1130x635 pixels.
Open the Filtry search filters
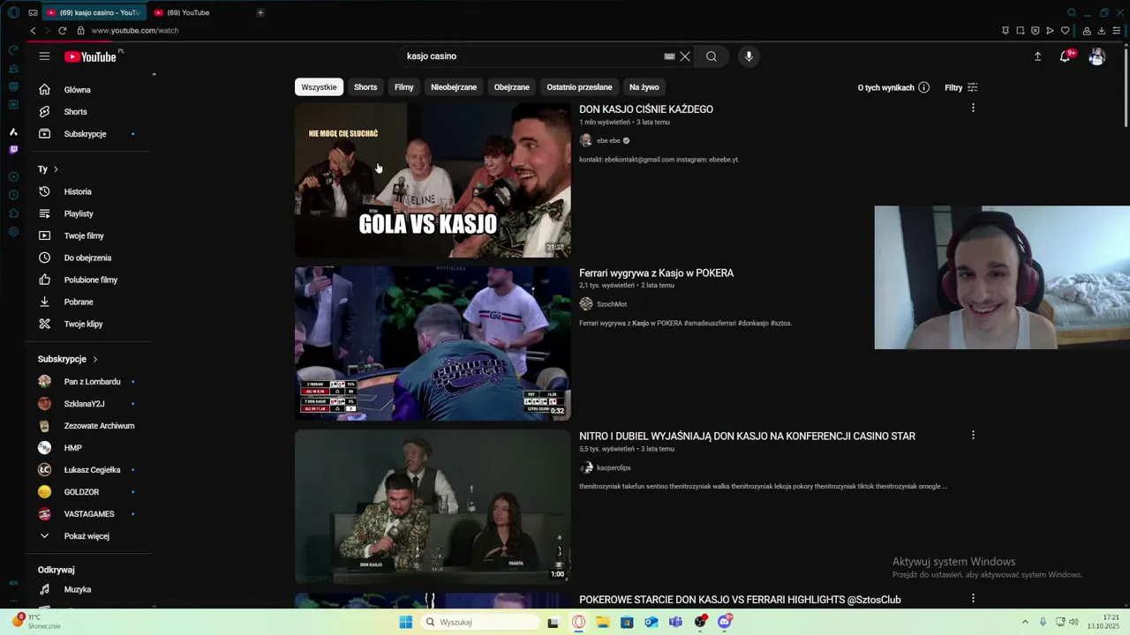[x=961, y=87]
